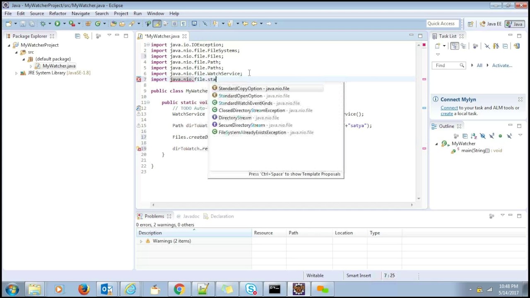Screen dimensions: 530x298
Task: Click Collapse All icon in Package Explorer
Action: pos(77,36)
